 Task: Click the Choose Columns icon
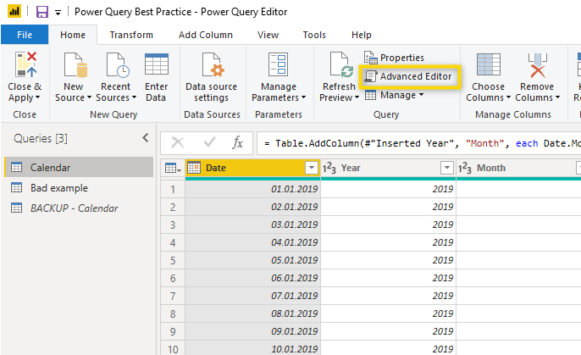coord(489,64)
